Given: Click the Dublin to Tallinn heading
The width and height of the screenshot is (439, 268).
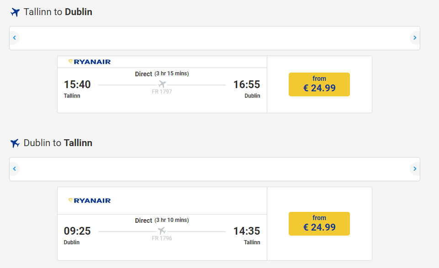Looking at the screenshot, I should (58, 143).
